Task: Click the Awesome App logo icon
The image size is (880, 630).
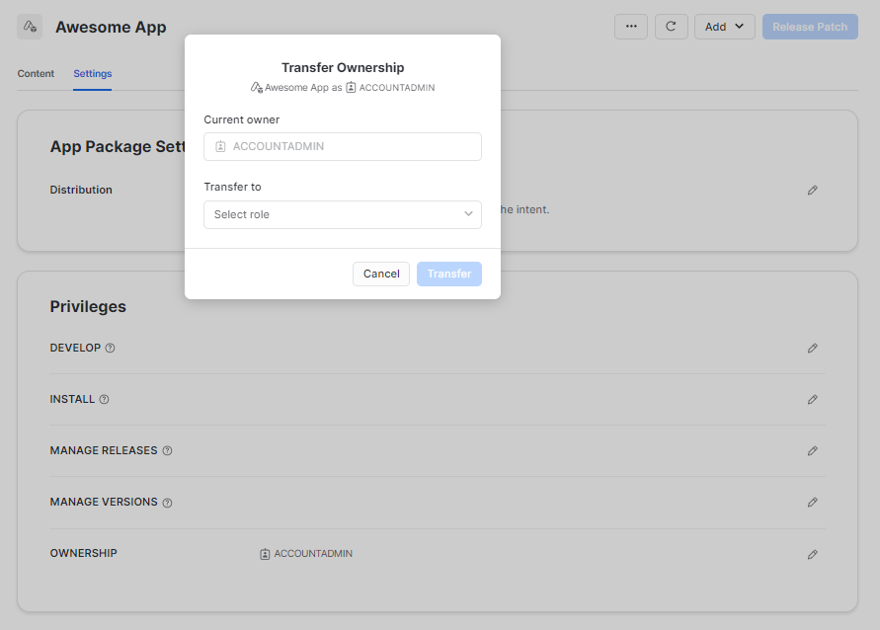Action: tap(29, 26)
